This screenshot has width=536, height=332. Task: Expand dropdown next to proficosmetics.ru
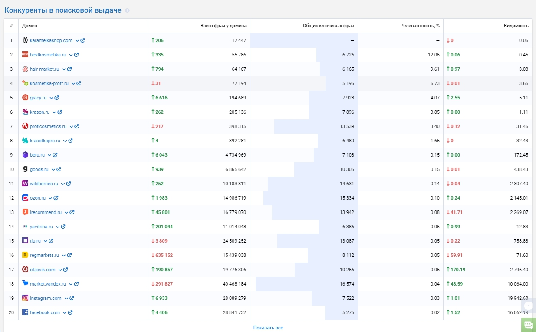pyautogui.click(x=71, y=126)
